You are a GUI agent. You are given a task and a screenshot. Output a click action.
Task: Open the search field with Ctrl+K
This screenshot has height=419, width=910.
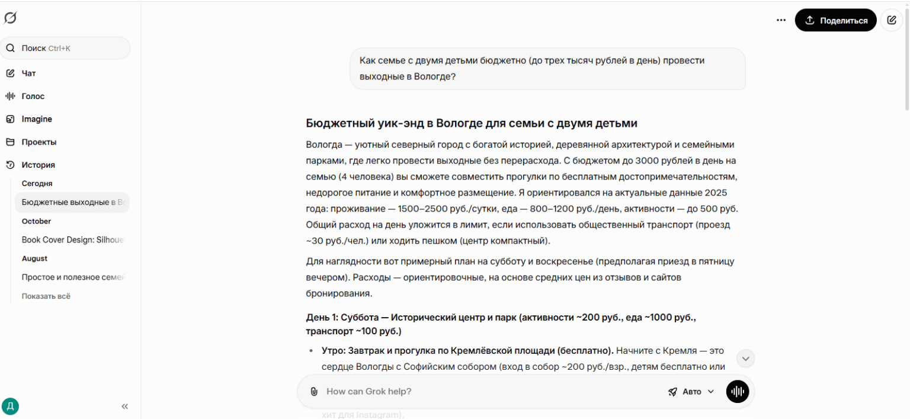65,48
